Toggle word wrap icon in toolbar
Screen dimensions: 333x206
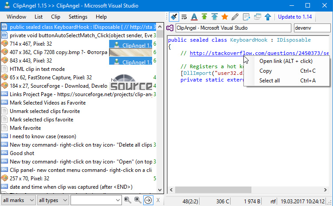click(184, 17)
